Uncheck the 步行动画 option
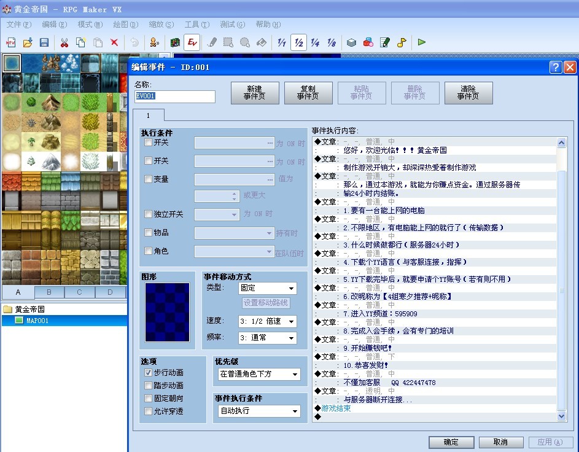This screenshot has width=579, height=452. coord(148,373)
